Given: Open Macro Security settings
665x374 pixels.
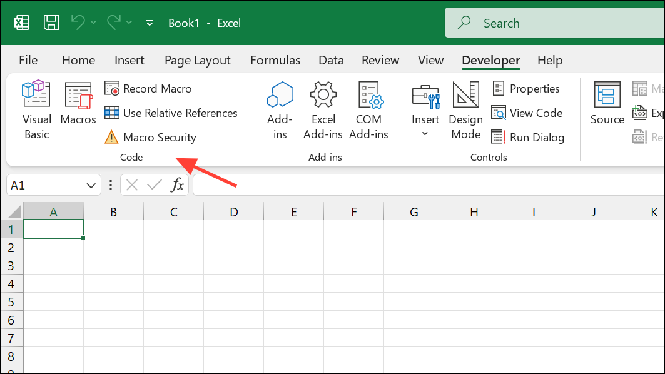Looking at the screenshot, I should (x=151, y=138).
